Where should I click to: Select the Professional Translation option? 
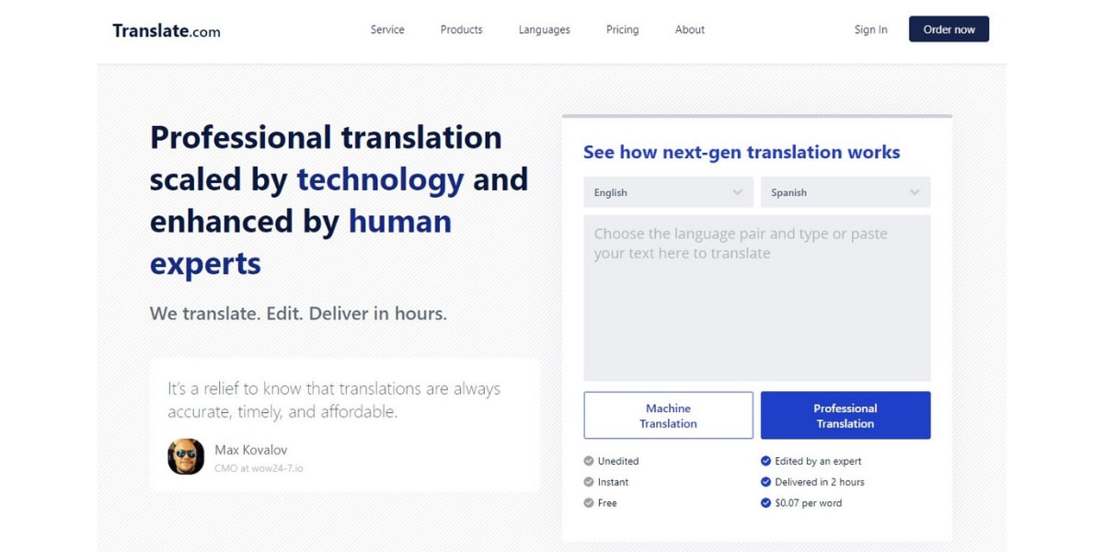coord(845,415)
